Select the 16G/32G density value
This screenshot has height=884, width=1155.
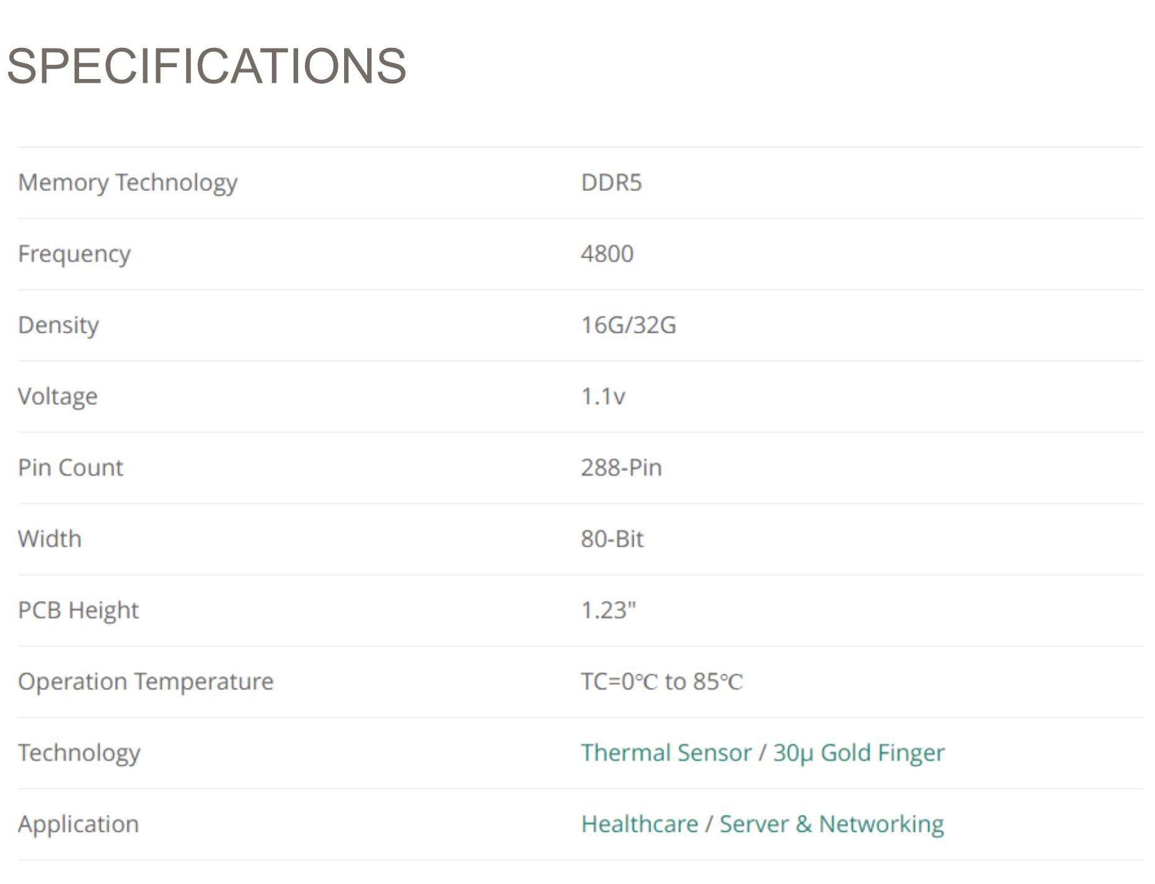[629, 325]
